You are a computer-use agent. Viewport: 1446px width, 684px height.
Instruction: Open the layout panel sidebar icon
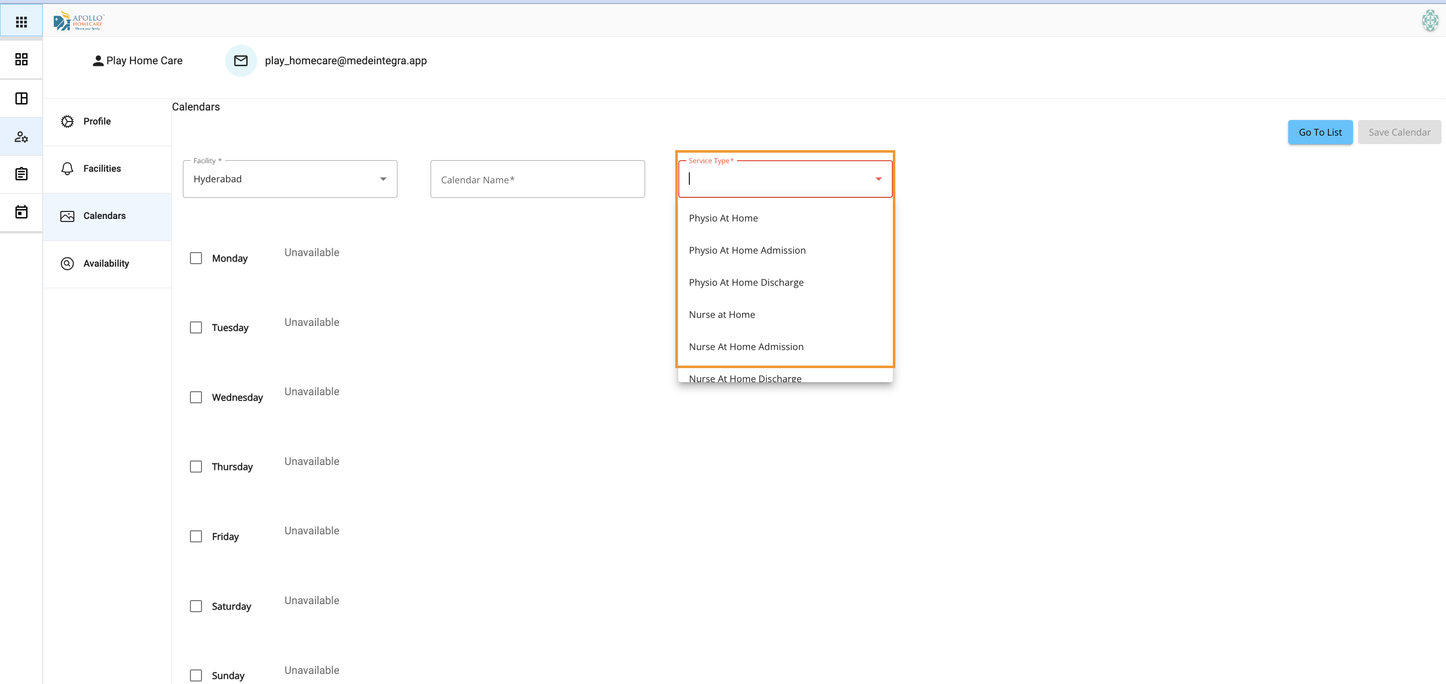click(21, 98)
